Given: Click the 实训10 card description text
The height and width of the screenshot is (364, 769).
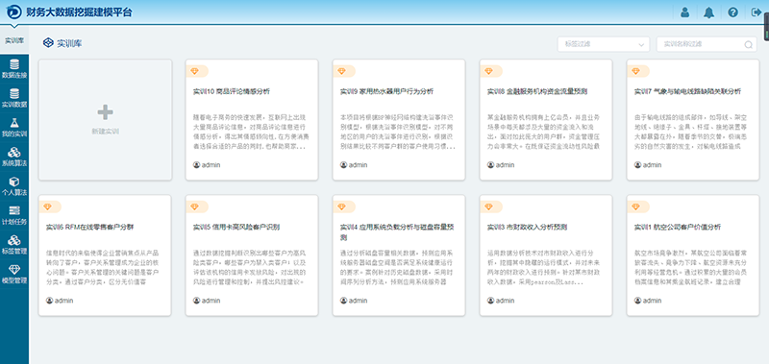Looking at the screenshot, I should point(250,132).
